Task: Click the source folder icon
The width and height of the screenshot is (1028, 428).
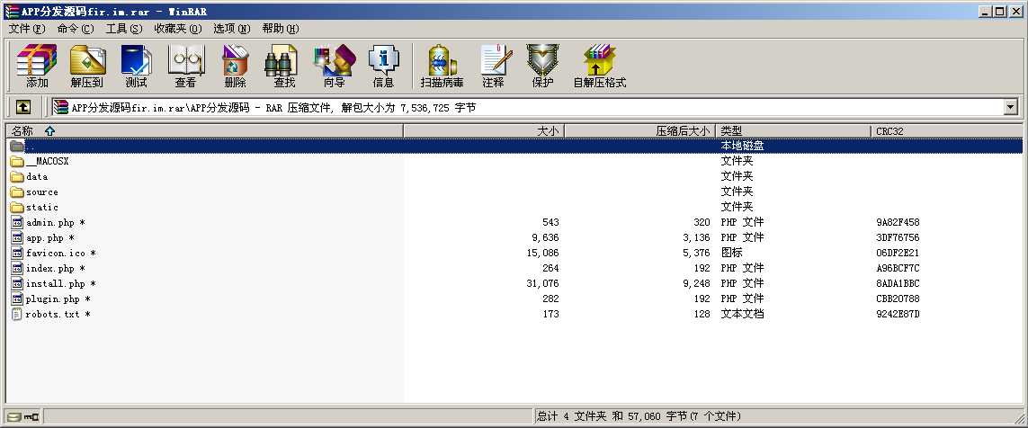Action: point(17,192)
